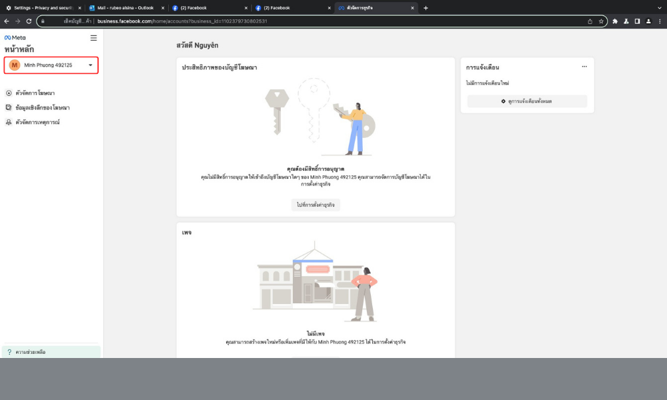Open the browser profile icon
The width and height of the screenshot is (667, 400).
tap(648, 21)
